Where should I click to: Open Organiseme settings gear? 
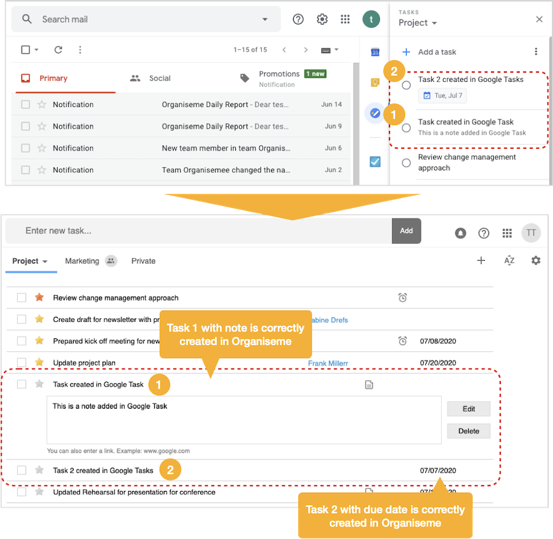[x=536, y=260]
